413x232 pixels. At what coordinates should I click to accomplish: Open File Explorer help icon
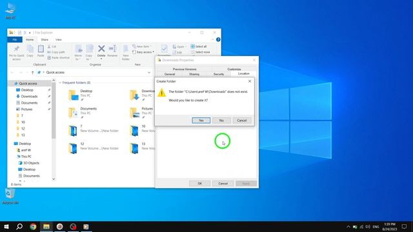click(218, 39)
